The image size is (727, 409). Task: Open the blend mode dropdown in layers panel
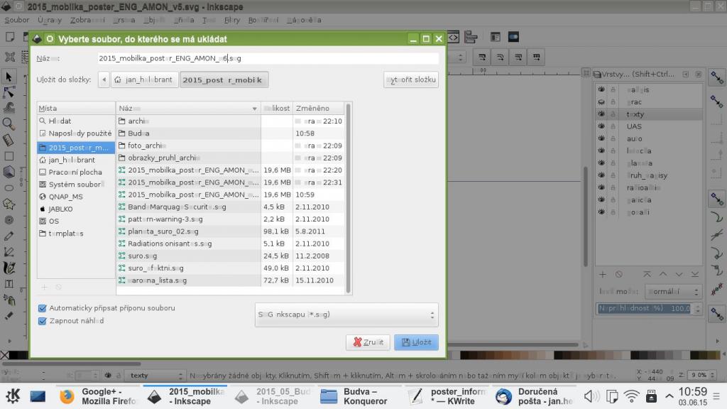(674, 292)
